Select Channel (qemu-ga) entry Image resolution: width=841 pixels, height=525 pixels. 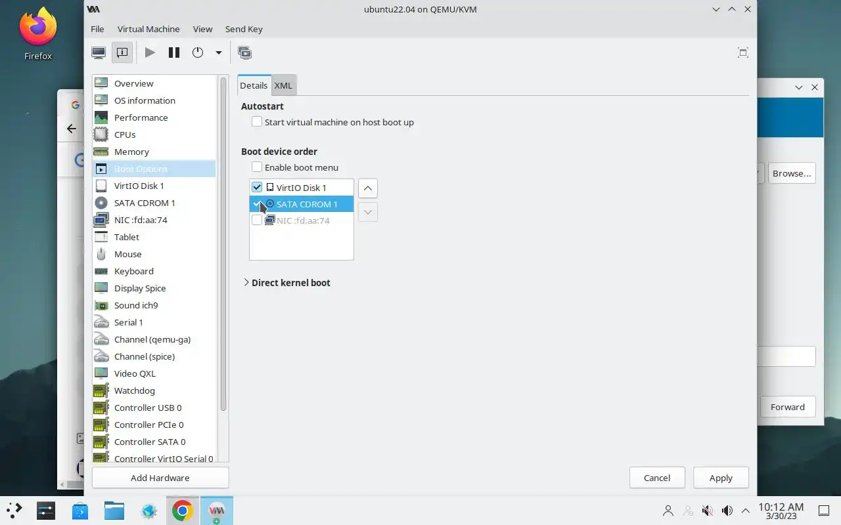pyautogui.click(x=154, y=339)
